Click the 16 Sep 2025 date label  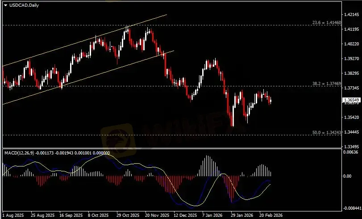click(71, 215)
